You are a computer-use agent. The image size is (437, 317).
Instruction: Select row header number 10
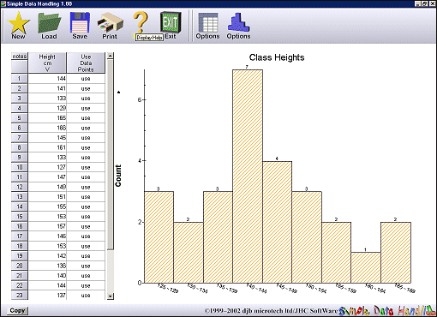[20, 167]
